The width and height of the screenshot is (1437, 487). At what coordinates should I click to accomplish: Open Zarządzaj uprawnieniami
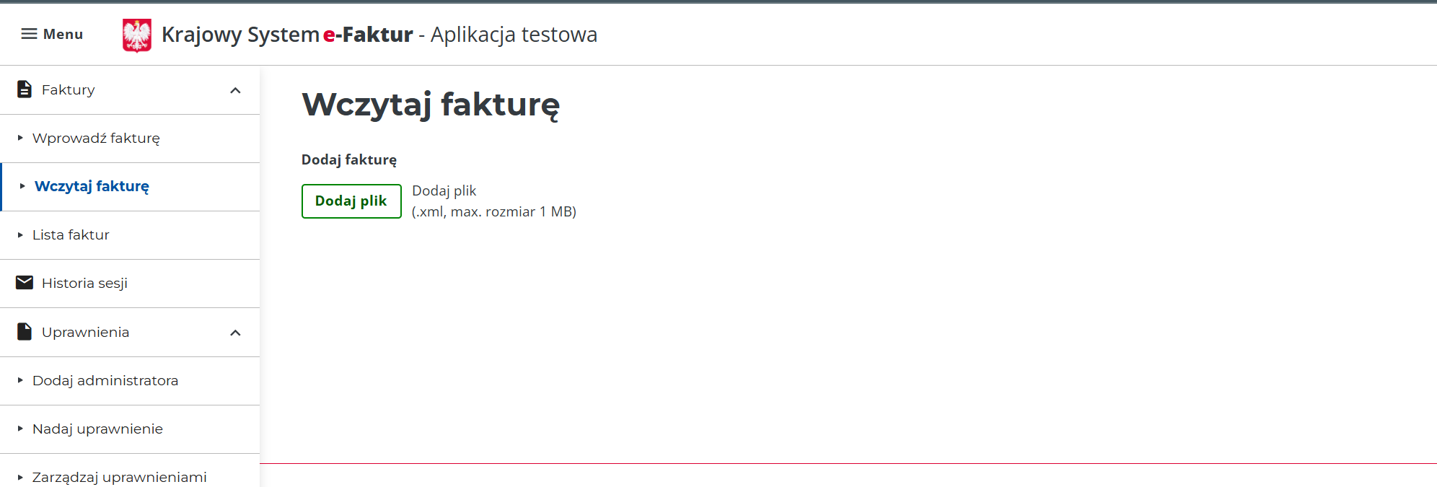[x=120, y=476]
